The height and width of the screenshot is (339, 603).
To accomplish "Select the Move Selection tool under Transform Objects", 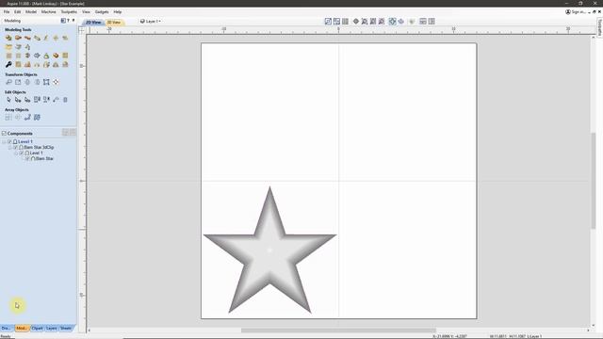I will (8, 82).
